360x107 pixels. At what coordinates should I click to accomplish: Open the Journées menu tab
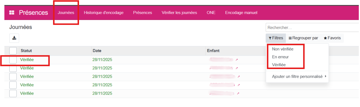coord(66,12)
